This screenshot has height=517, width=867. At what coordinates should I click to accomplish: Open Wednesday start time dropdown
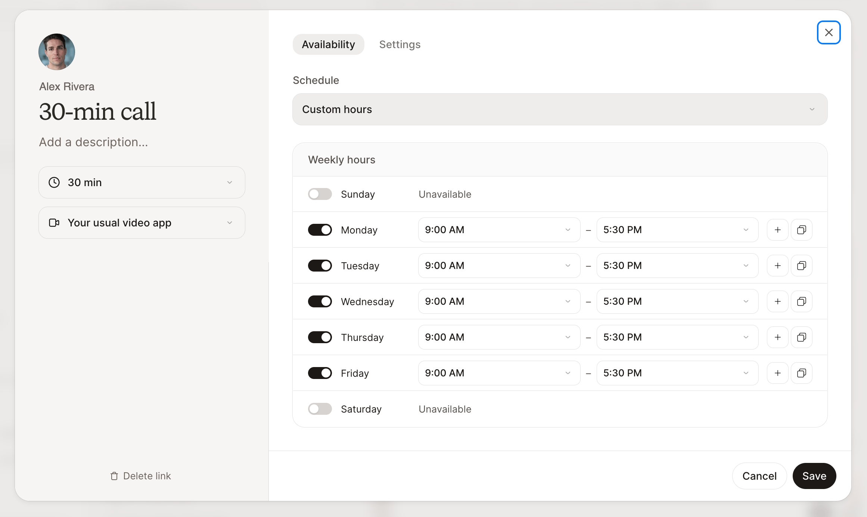pos(499,301)
